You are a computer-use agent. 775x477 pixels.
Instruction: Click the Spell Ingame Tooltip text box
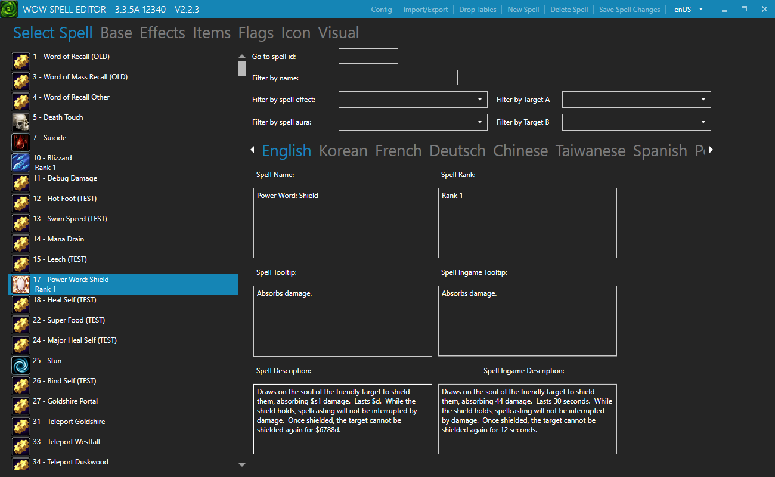pos(528,321)
